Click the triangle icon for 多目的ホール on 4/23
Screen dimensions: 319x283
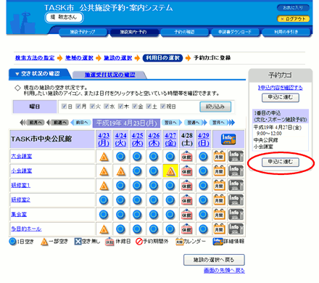(104, 229)
